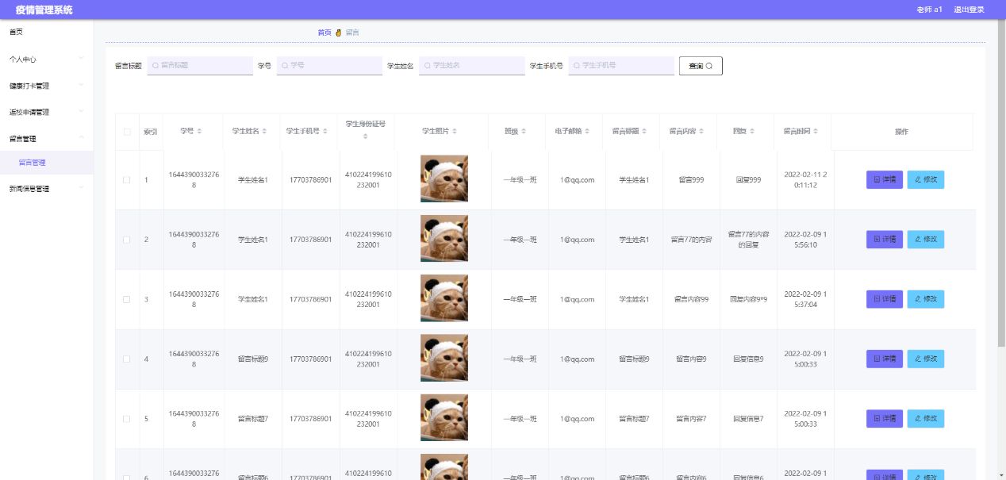Click the 查询 search button
The height and width of the screenshot is (480, 1006).
pos(701,66)
